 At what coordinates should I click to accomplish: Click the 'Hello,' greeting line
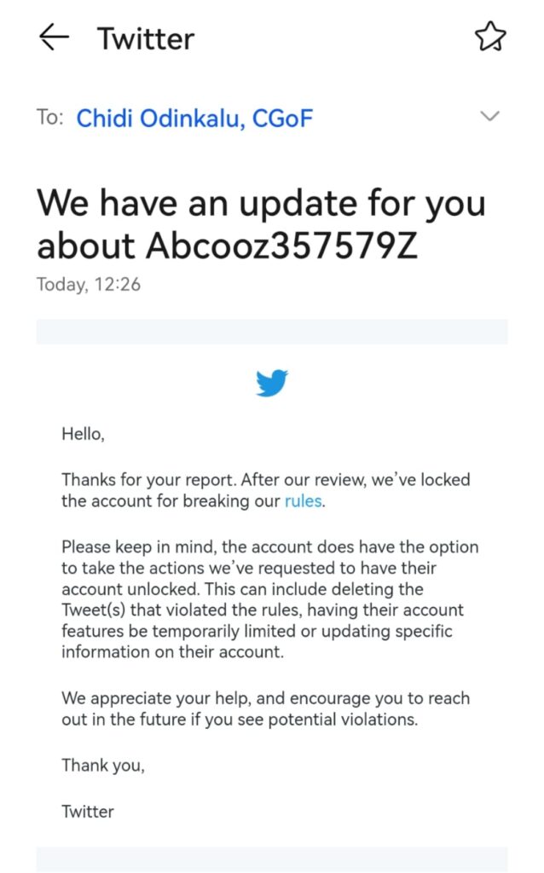(83, 434)
